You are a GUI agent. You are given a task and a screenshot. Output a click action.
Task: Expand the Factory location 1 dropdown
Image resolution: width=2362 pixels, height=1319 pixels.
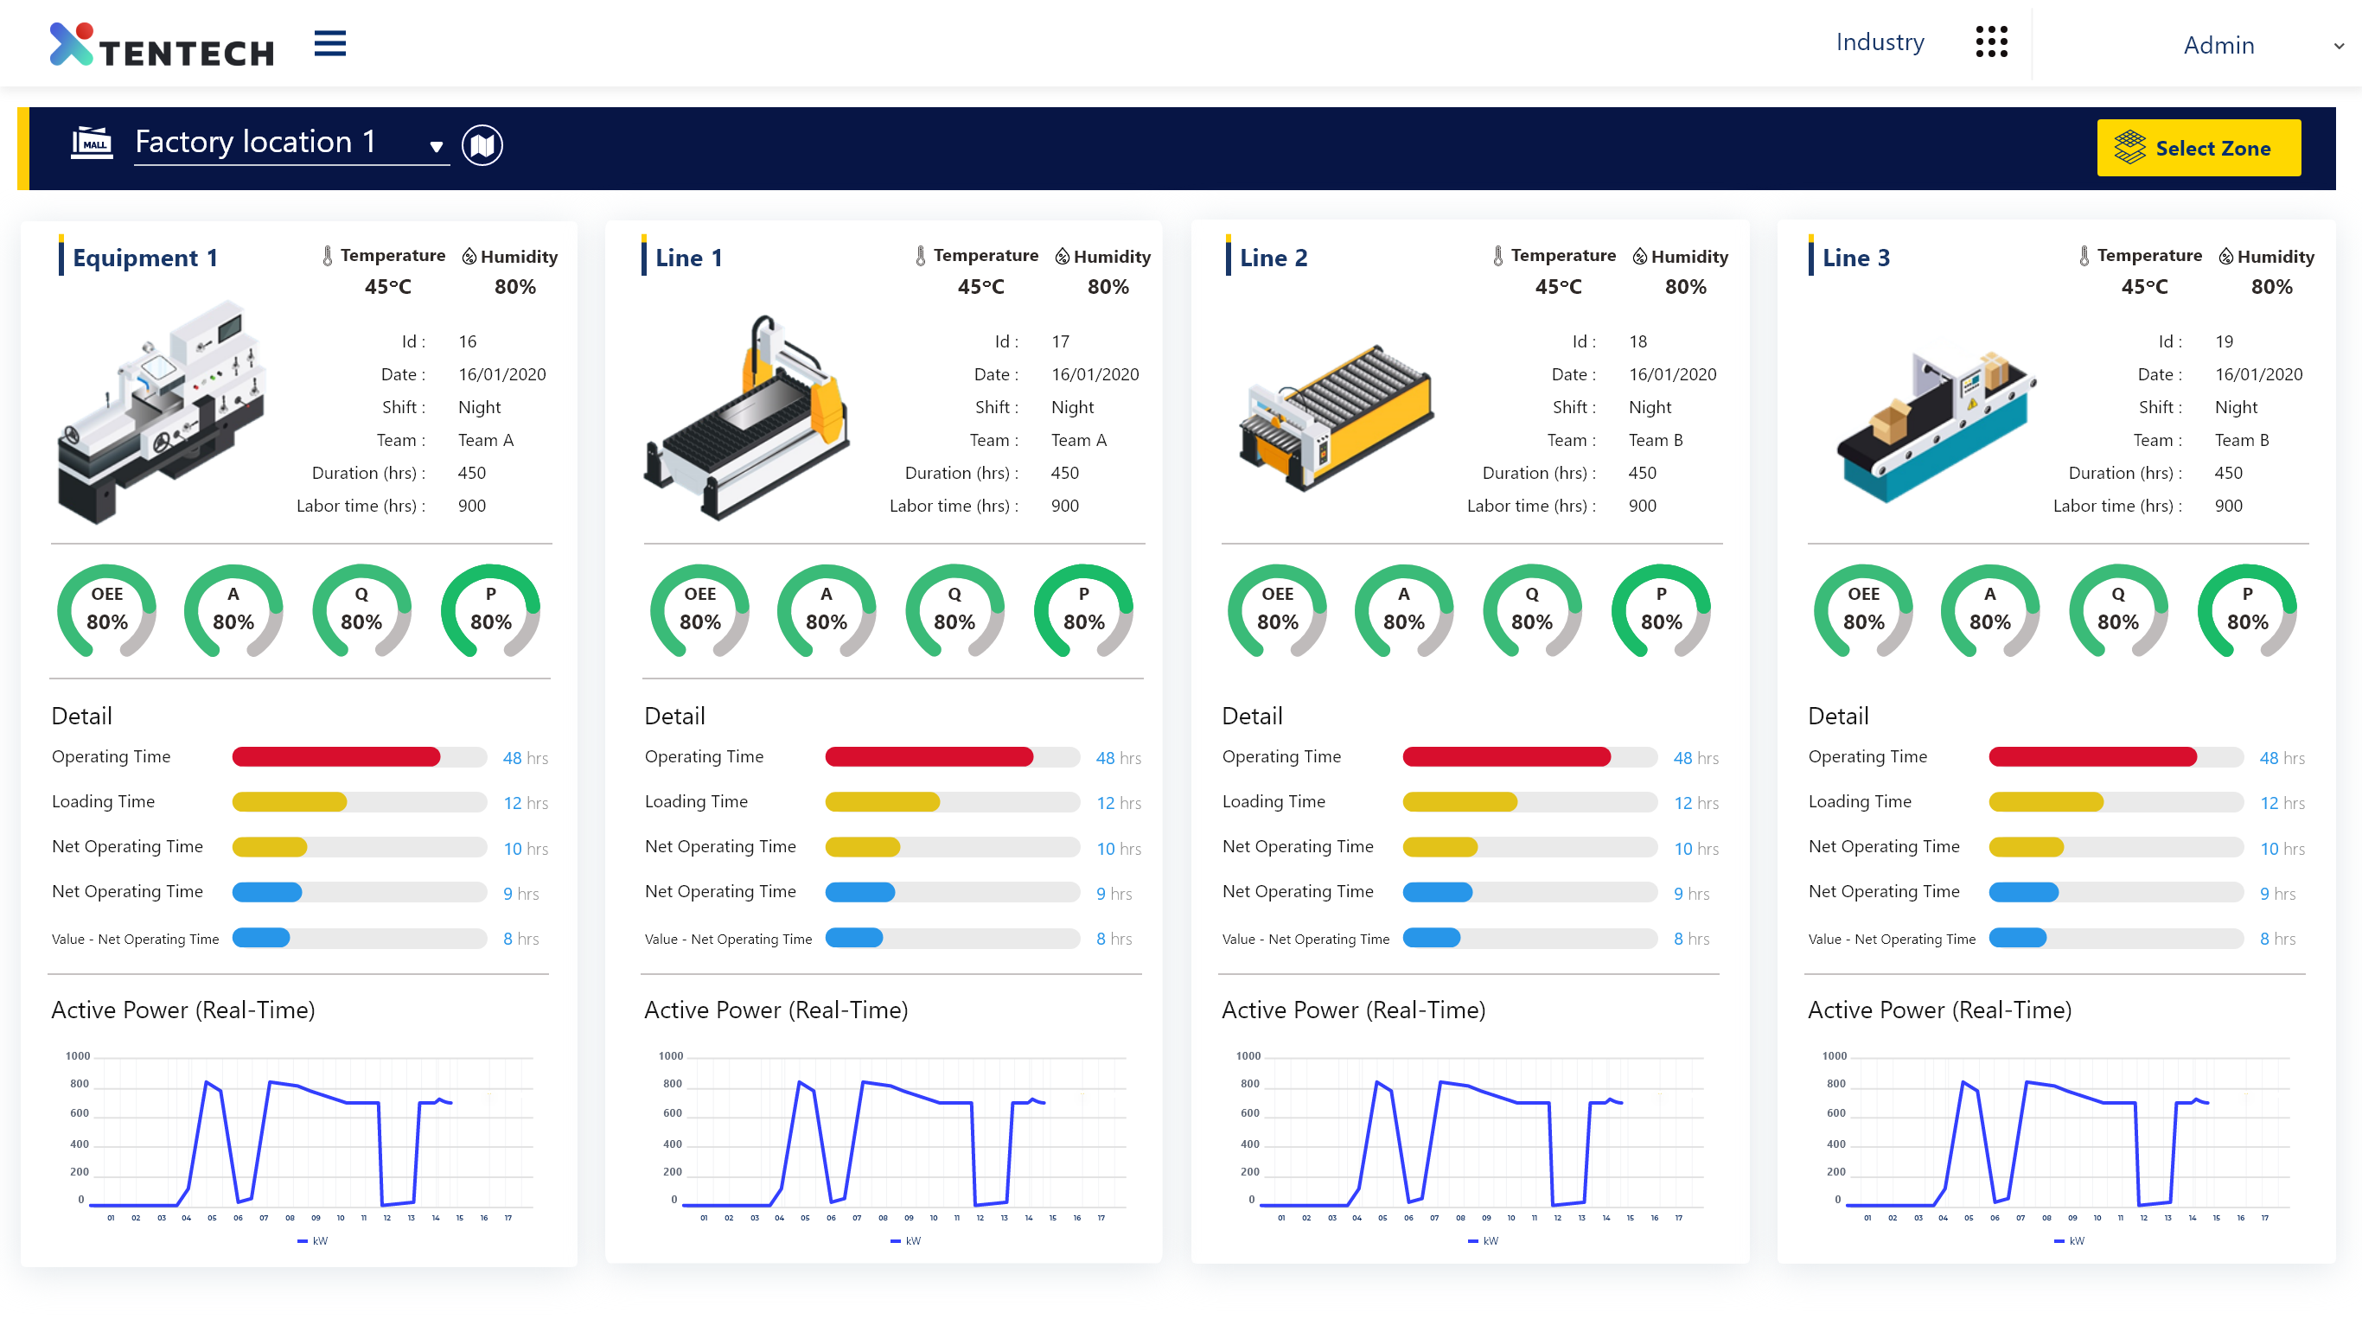pyautogui.click(x=437, y=146)
